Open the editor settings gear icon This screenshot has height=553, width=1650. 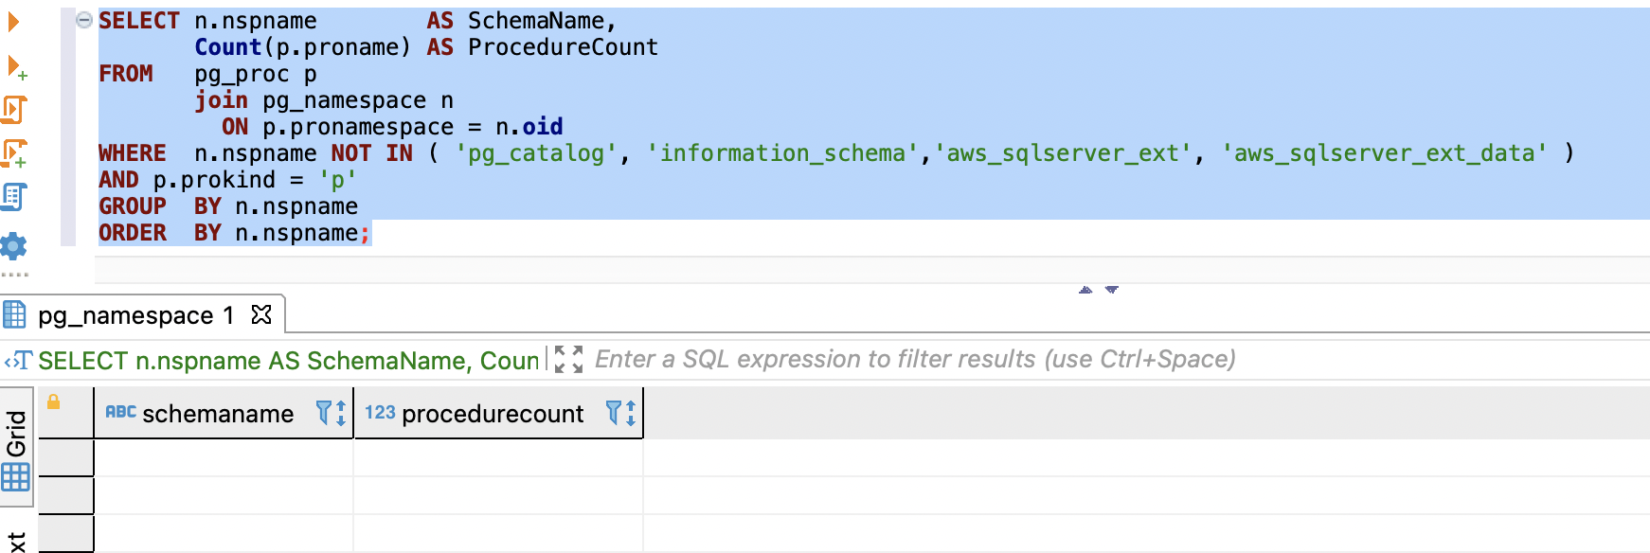tap(14, 246)
